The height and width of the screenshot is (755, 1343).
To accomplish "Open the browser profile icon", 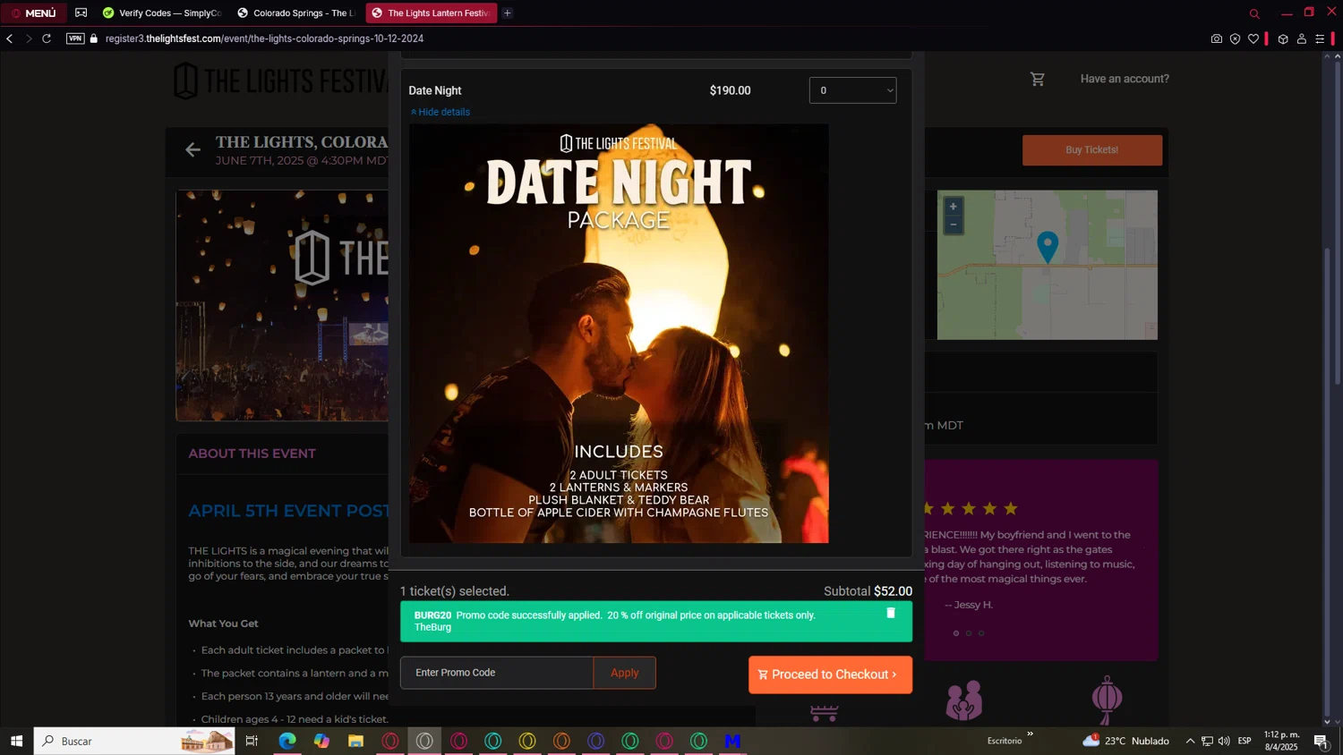I will pyautogui.click(x=1302, y=38).
